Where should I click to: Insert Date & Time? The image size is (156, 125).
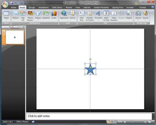(106, 16)
